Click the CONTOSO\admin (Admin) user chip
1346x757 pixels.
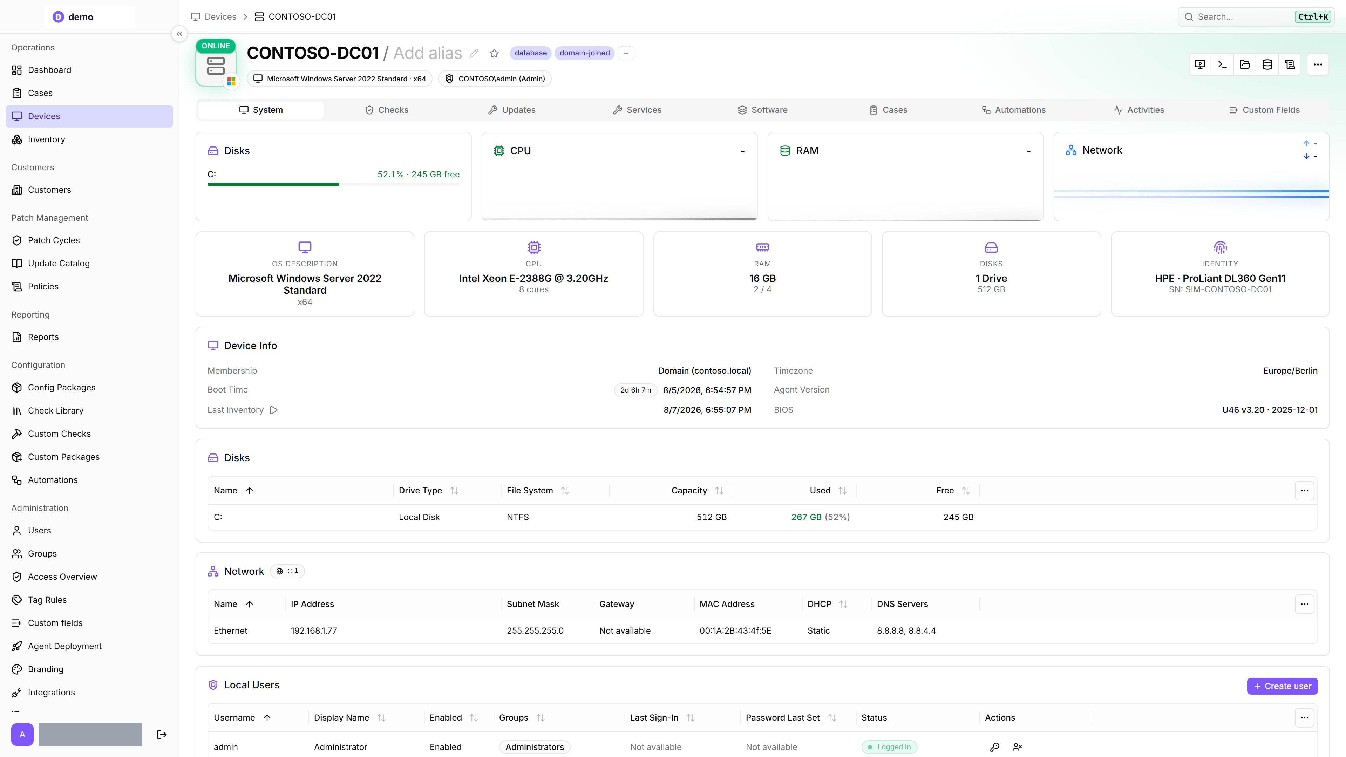(x=495, y=79)
